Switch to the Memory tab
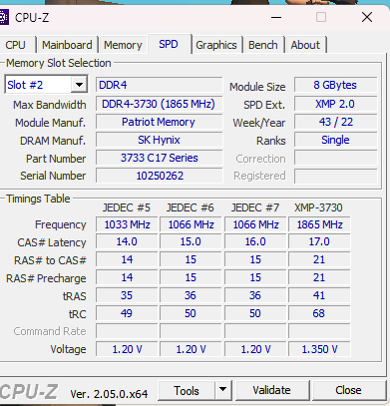Viewport: 390px width, 406px height. [x=123, y=45]
